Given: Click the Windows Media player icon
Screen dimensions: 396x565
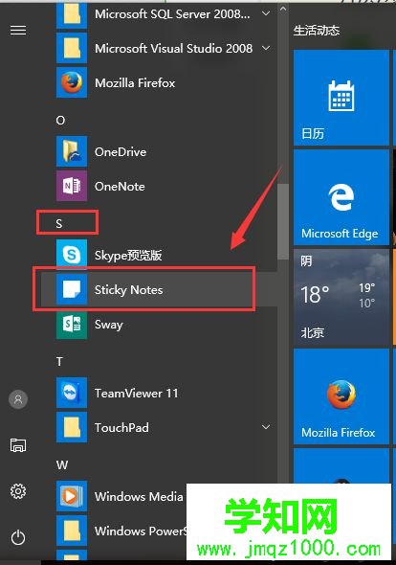Looking at the screenshot, I should click(x=72, y=496).
